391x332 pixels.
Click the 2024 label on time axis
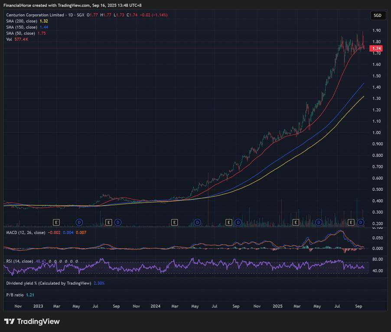click(155, 306)
